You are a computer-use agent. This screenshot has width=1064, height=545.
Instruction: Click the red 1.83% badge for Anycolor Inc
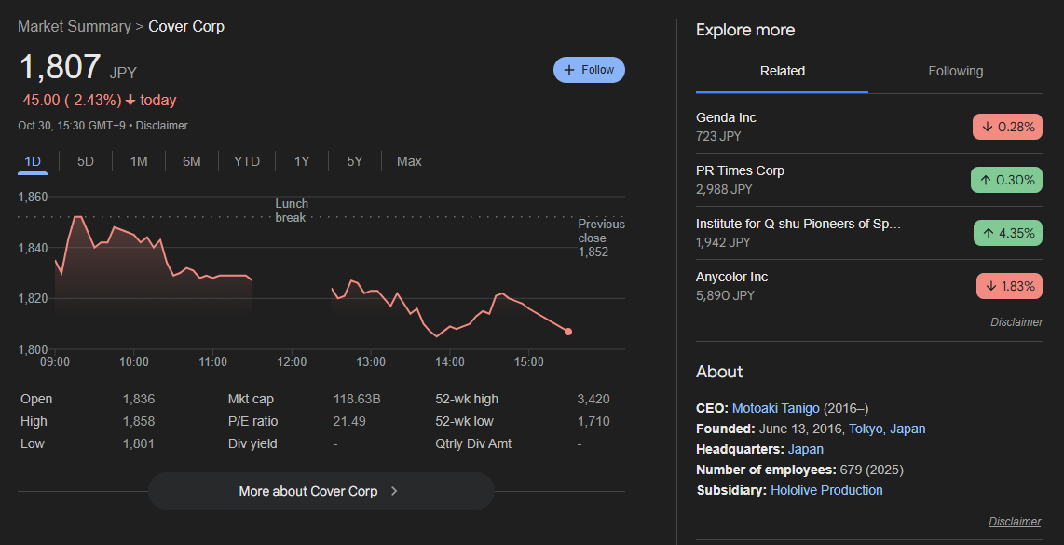1009,286
